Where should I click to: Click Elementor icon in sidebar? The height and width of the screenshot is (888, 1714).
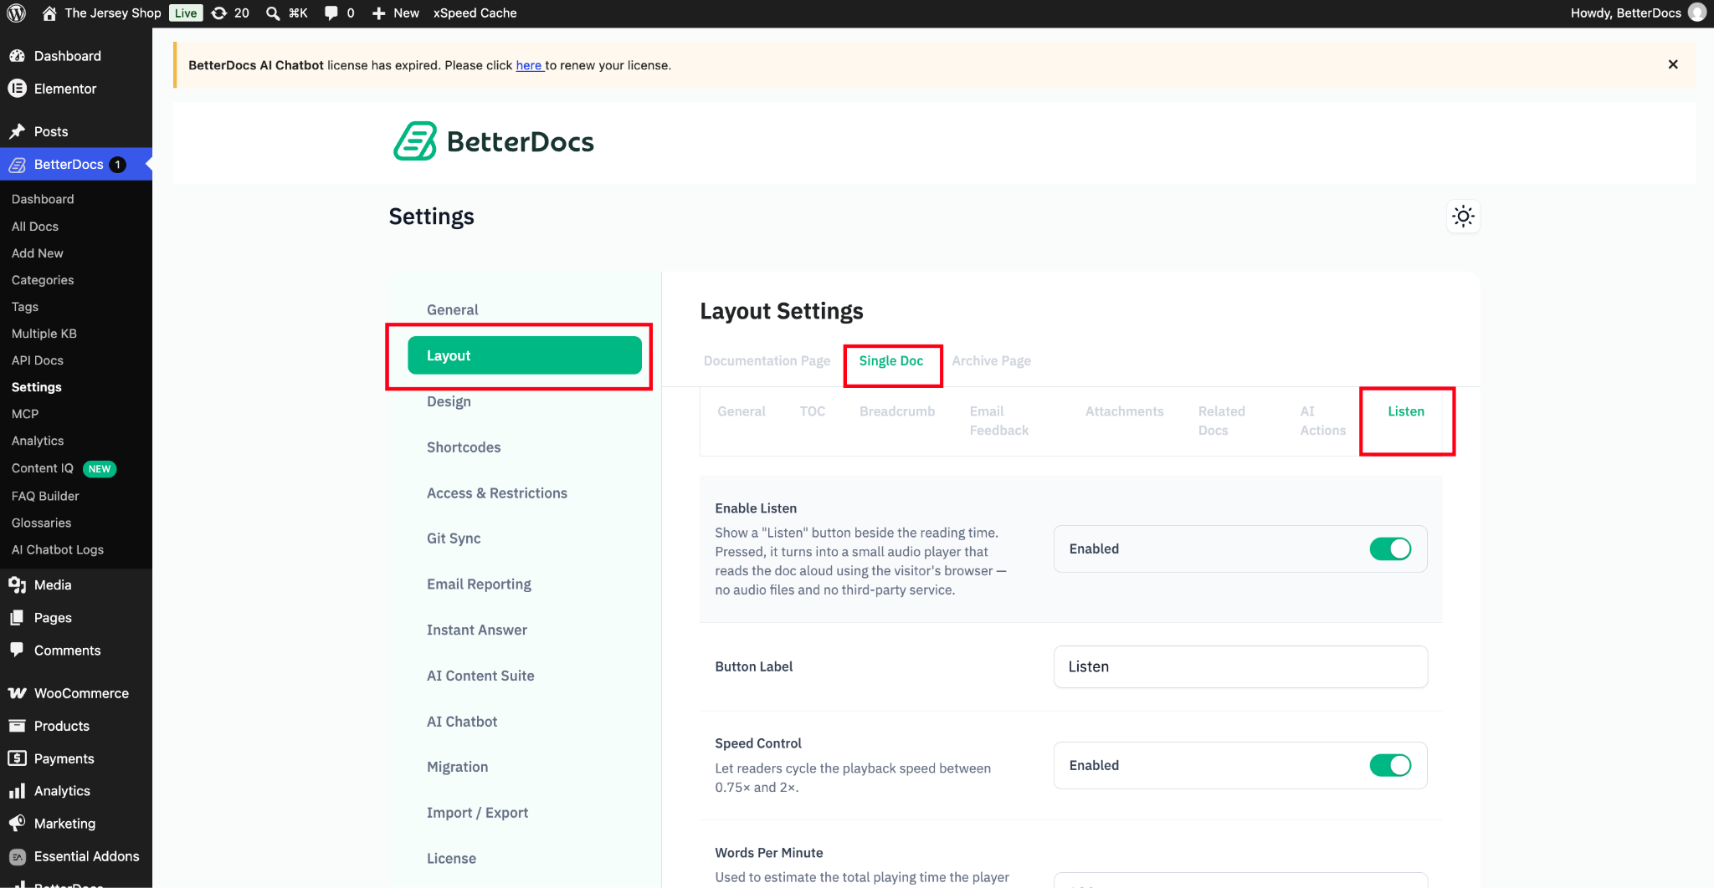point(17,89)
